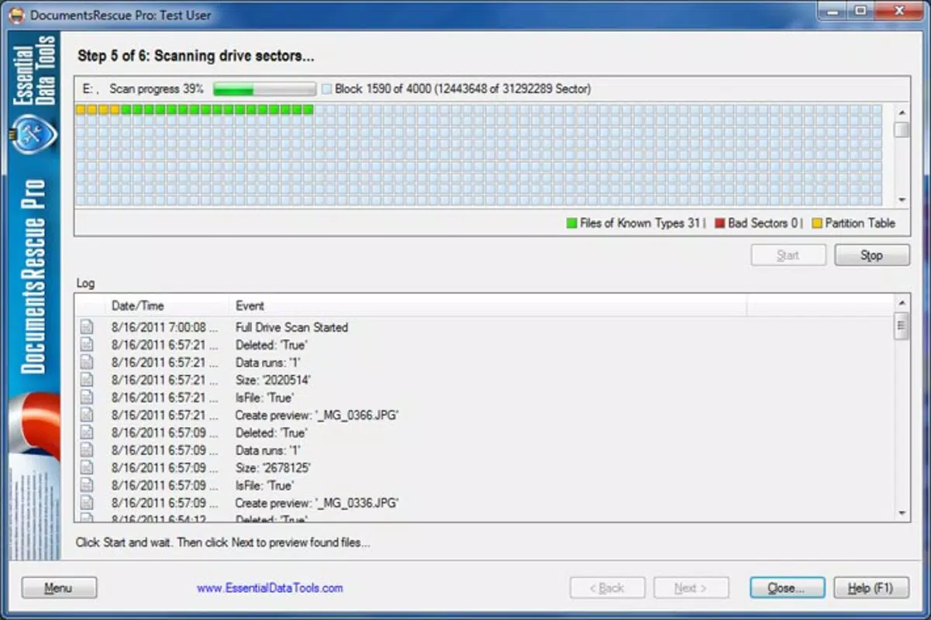Click the block indicator square before Block 1590
The width and height of the screenshot is (931, 620).
(326, 89)
